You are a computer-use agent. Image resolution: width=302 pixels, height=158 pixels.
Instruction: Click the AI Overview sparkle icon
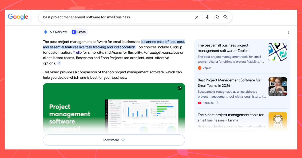tap(45, 32)
